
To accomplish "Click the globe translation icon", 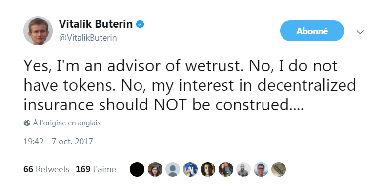I will coord(27,123).
